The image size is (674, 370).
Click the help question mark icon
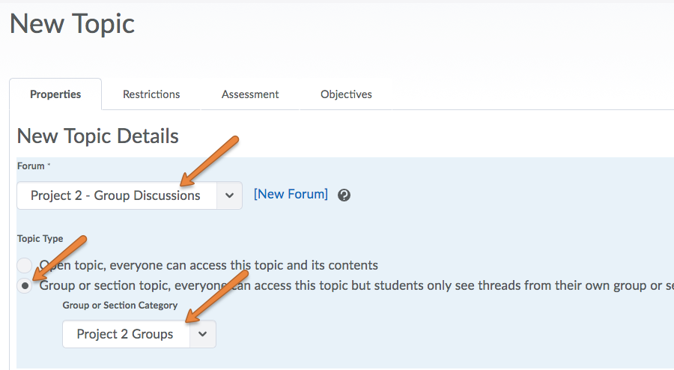point(344,195)
